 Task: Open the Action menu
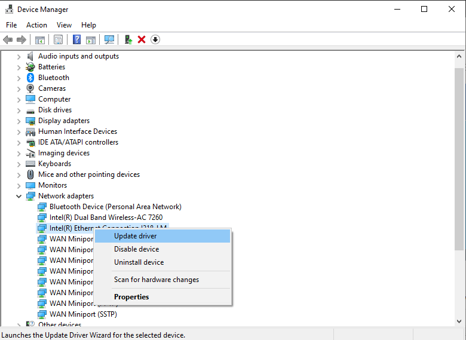36,25
